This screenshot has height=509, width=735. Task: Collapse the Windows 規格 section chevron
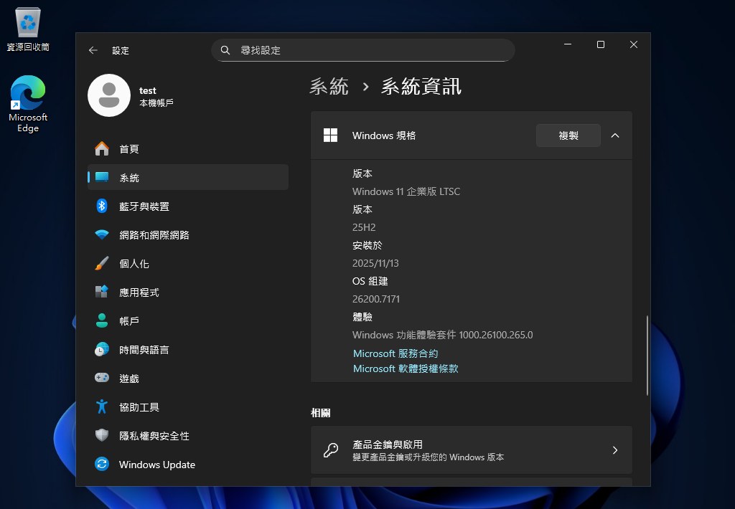tap(615, 135)
